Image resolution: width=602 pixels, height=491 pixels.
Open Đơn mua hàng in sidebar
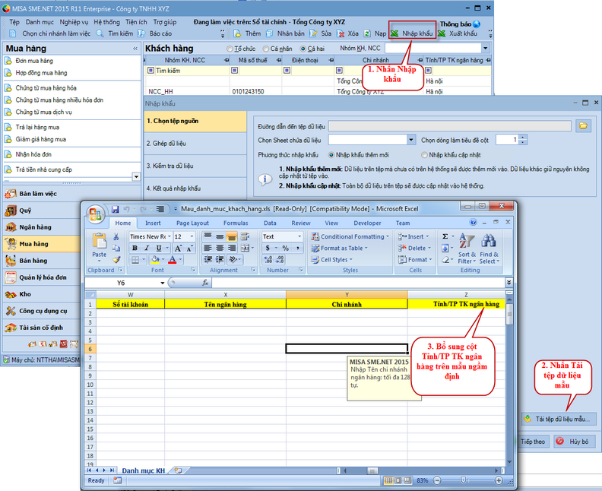click(34, 61)
